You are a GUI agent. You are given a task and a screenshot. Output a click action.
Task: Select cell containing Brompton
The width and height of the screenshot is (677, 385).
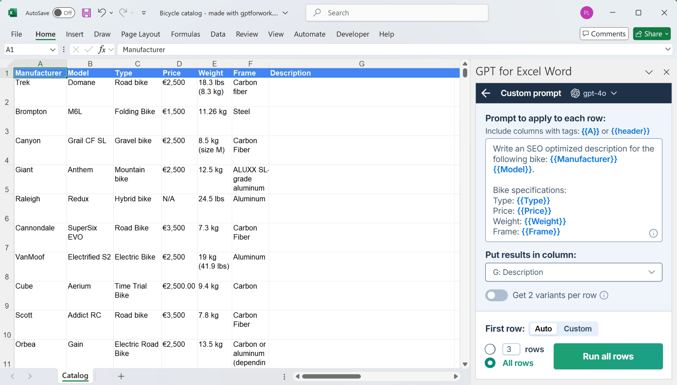coord(40,121)
